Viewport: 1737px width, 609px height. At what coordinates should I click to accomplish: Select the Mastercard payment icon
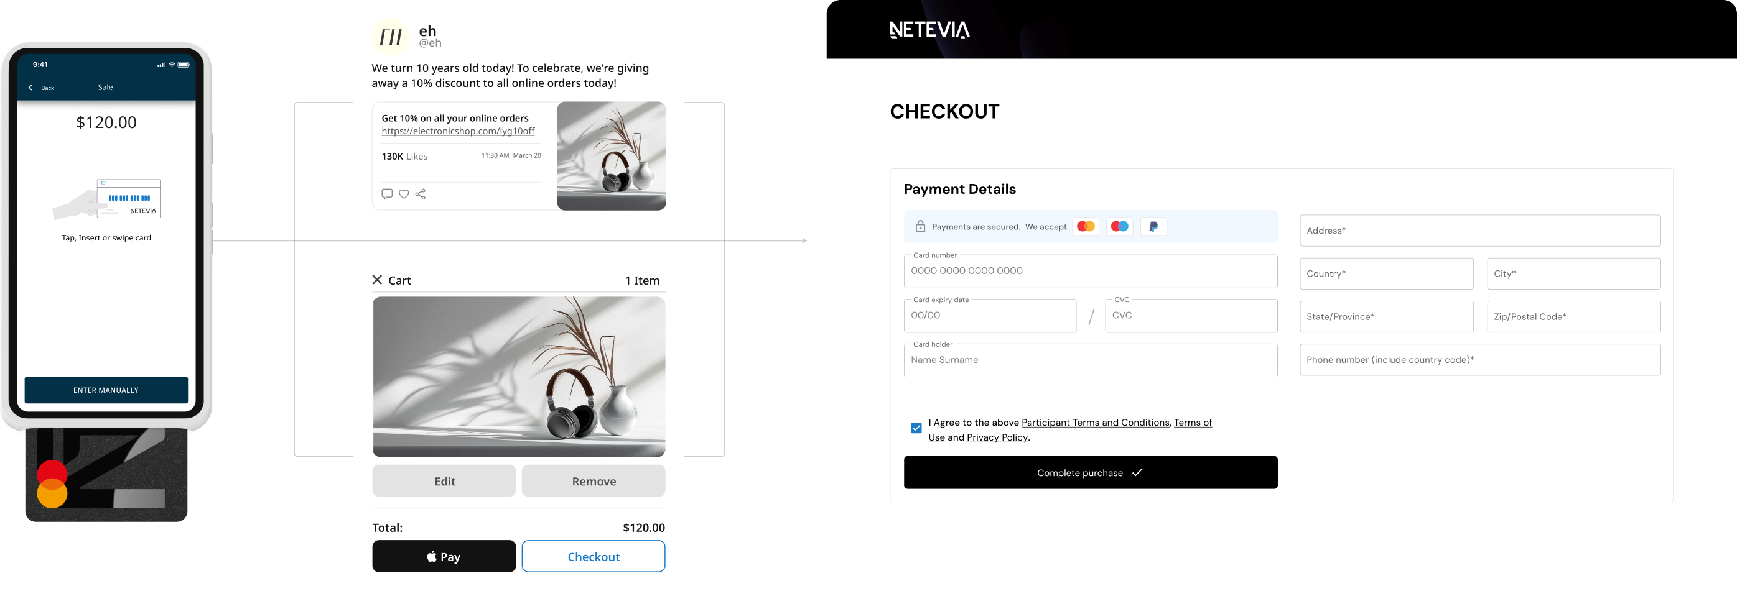(1086, 226)
